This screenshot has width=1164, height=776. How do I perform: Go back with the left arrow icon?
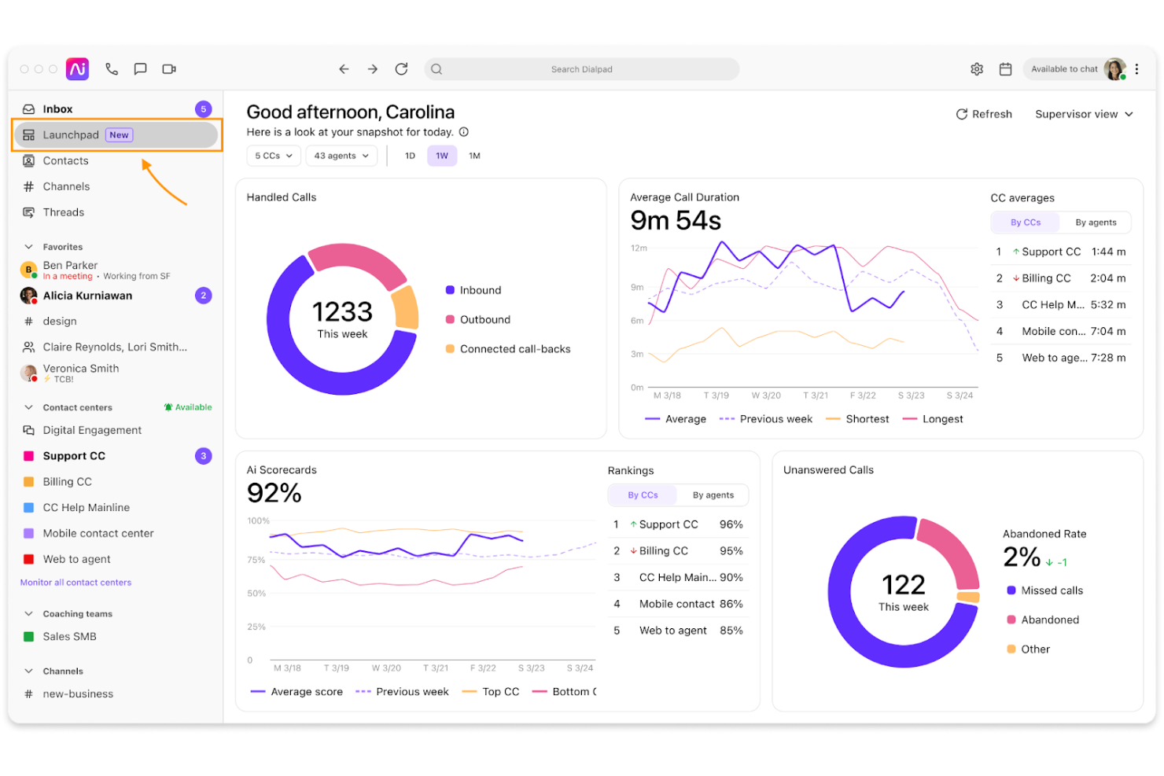coord(344,69)
